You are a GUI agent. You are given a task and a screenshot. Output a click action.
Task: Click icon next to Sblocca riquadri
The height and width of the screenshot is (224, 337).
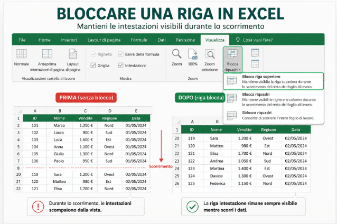coord(232,116)
